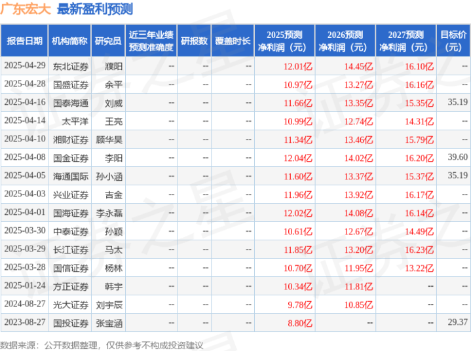
Task: Click institution 兴业证券
Action: (x=71, y=194)
